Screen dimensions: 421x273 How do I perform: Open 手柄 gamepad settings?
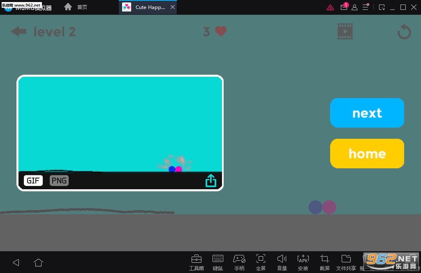coord(239,262)
